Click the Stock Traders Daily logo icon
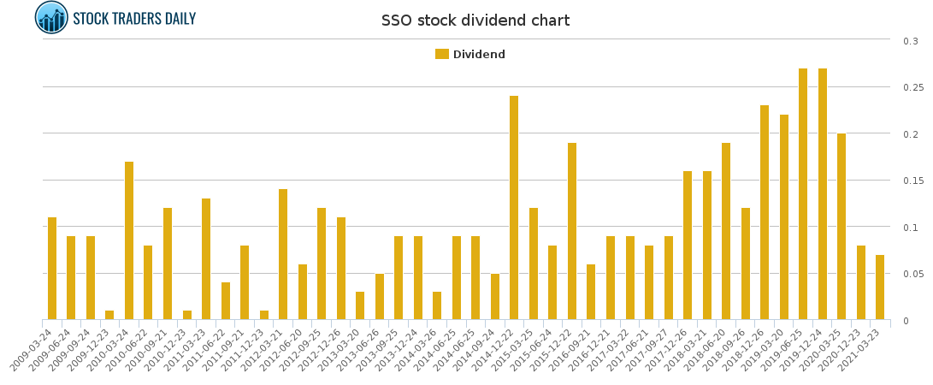This screenshot has height=385, width=933. coord(52,17)
